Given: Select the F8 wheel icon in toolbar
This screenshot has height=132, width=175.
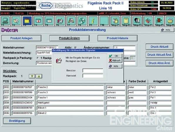Looking at the screenshot, I should pos(82,21).
